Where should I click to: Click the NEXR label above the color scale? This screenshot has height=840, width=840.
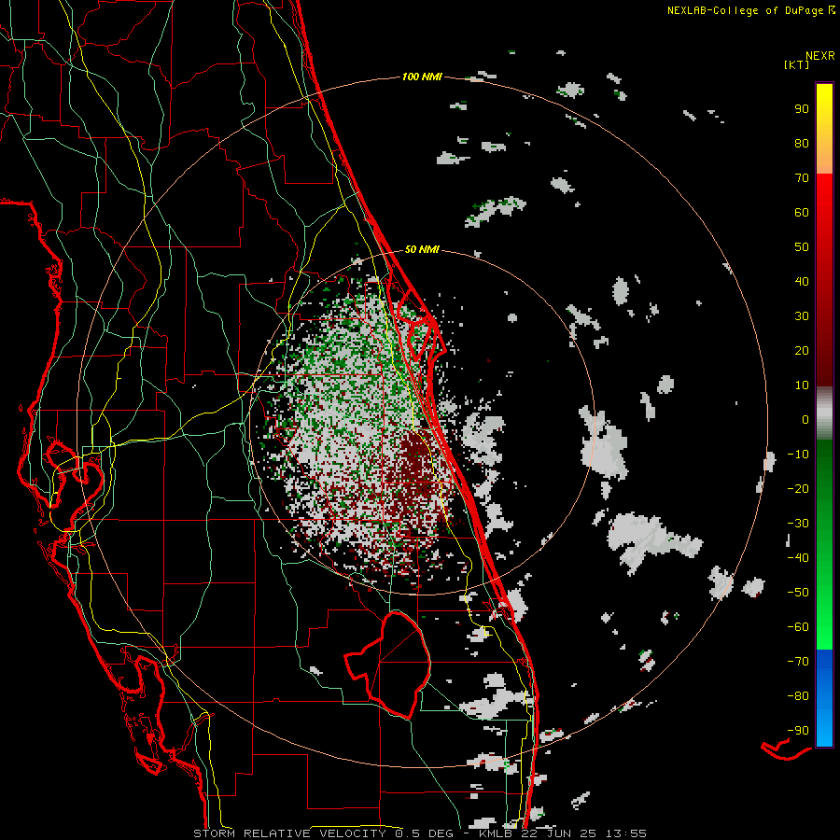point(820,56)
